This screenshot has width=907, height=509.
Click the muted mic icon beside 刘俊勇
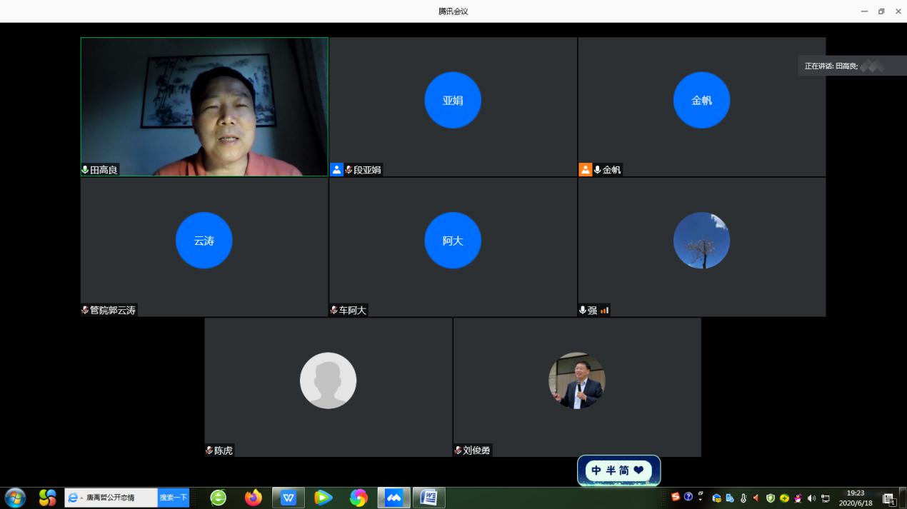(458, 450)
